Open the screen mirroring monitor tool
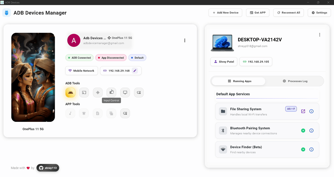 coord(125,92)
